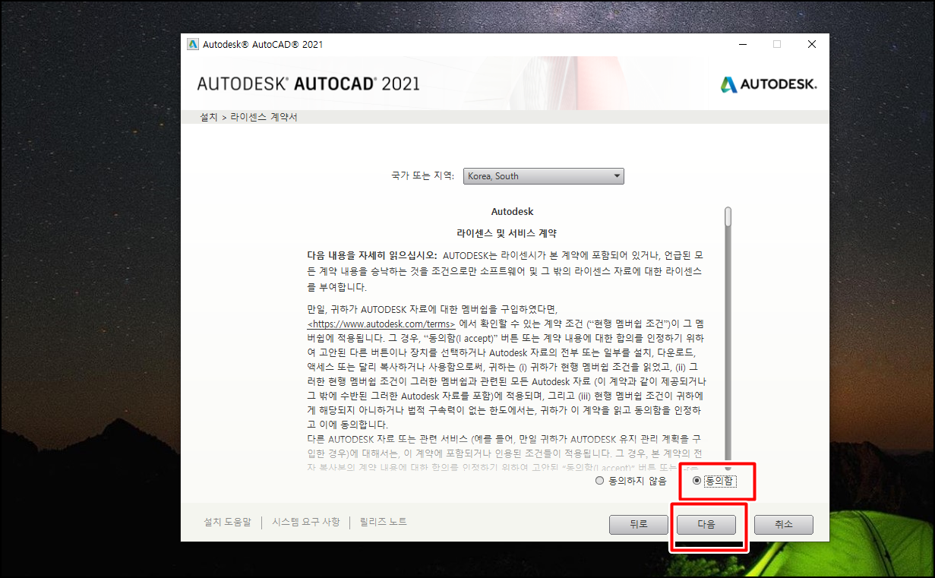Open the 릴리즈 노트 link

384,522
